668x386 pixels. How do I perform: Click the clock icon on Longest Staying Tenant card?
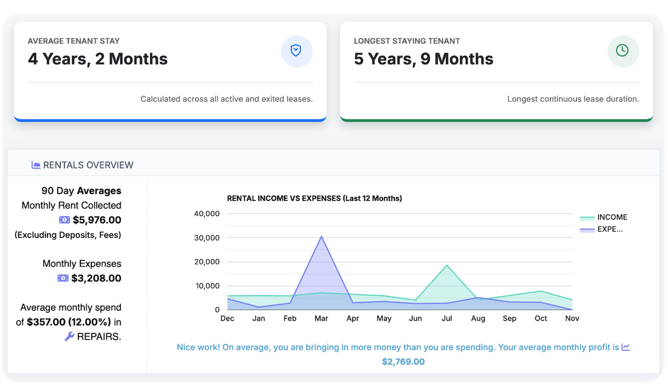coord(623,51)
